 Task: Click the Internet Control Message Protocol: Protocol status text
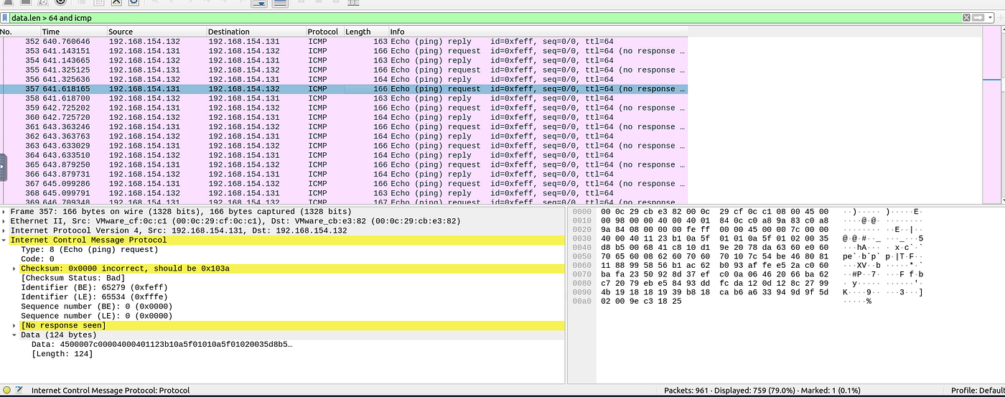(x=111, y=390)
